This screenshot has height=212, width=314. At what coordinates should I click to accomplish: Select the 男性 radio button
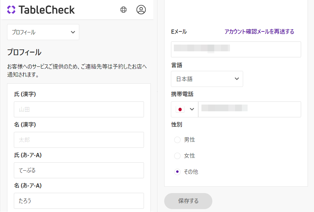pos(177,140)
